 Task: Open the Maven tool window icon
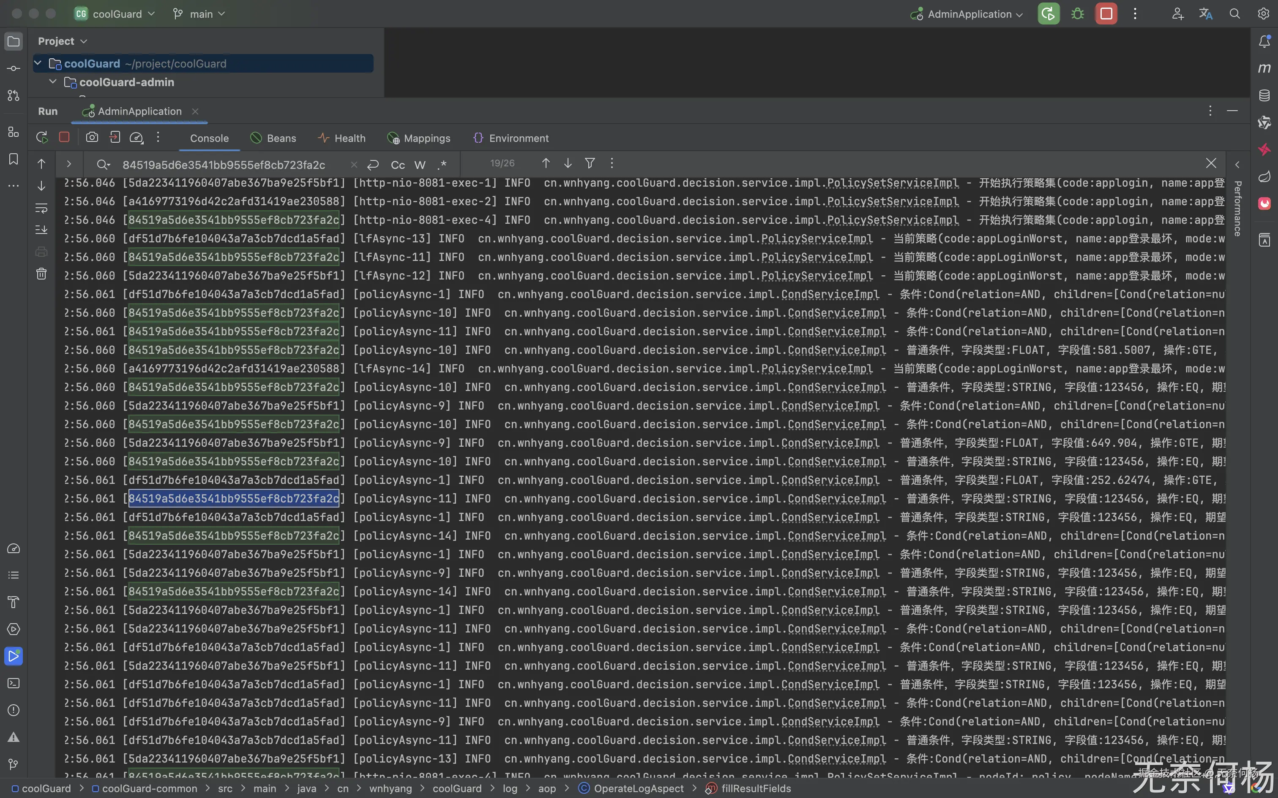pyautogui.click(x=1264, y=68)
